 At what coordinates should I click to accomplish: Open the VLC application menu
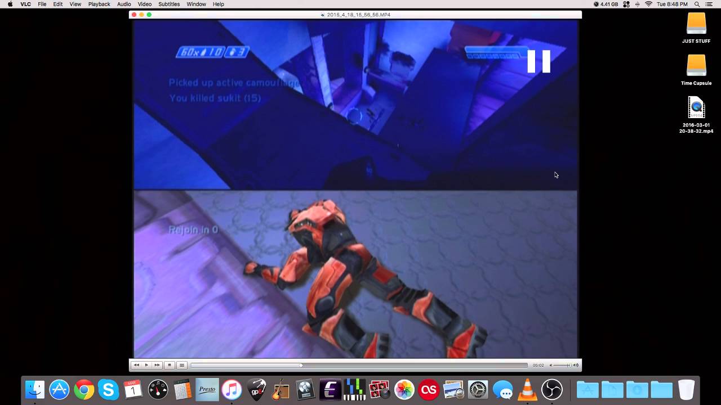click(26, 4)
